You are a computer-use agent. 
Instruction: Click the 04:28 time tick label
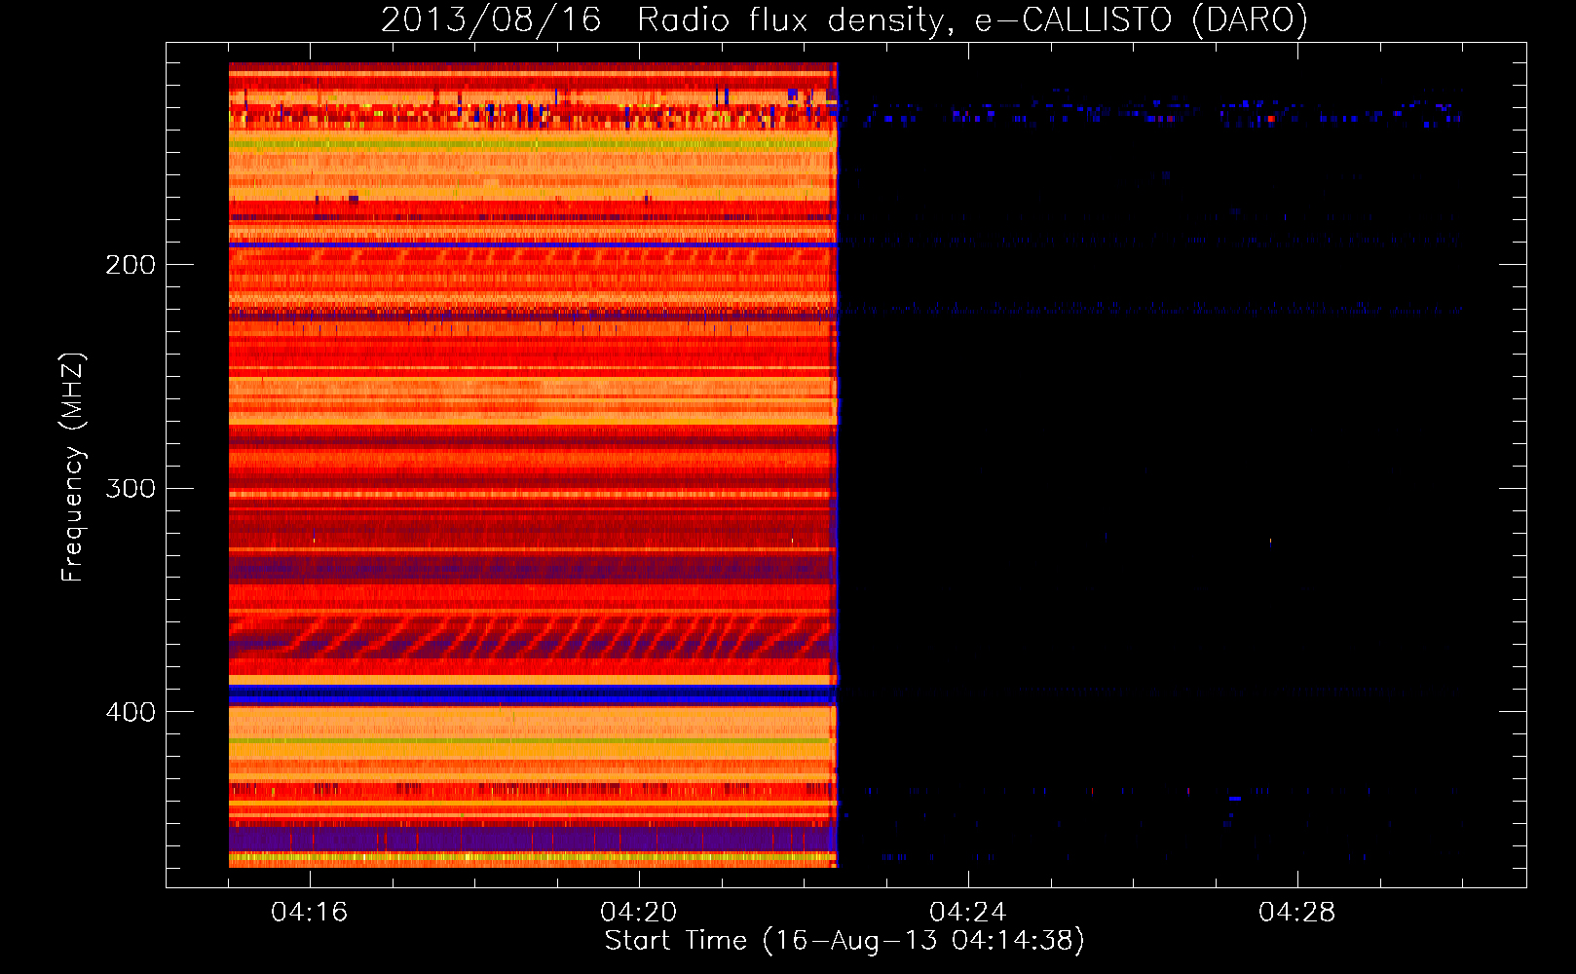[1296, 913]
